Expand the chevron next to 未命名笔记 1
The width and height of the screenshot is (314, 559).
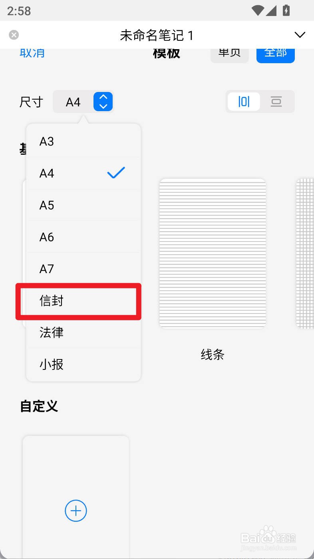300,35
